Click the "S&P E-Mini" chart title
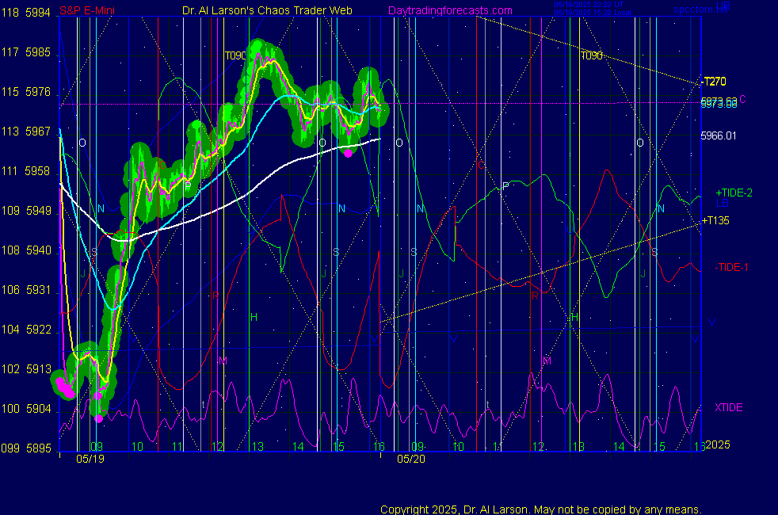Viewport: 778px width, 515px height. [87, 10]
